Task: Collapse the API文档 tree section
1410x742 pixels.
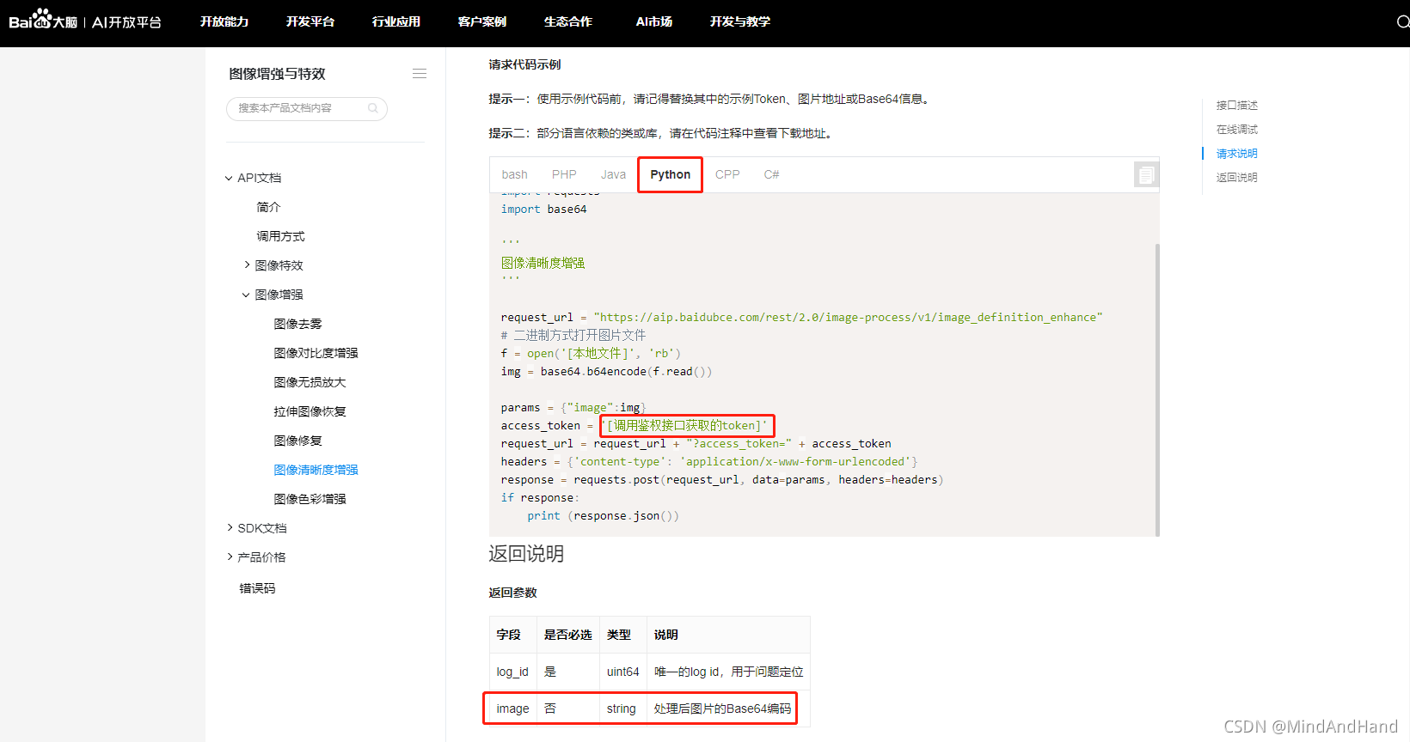Action: 229,178
